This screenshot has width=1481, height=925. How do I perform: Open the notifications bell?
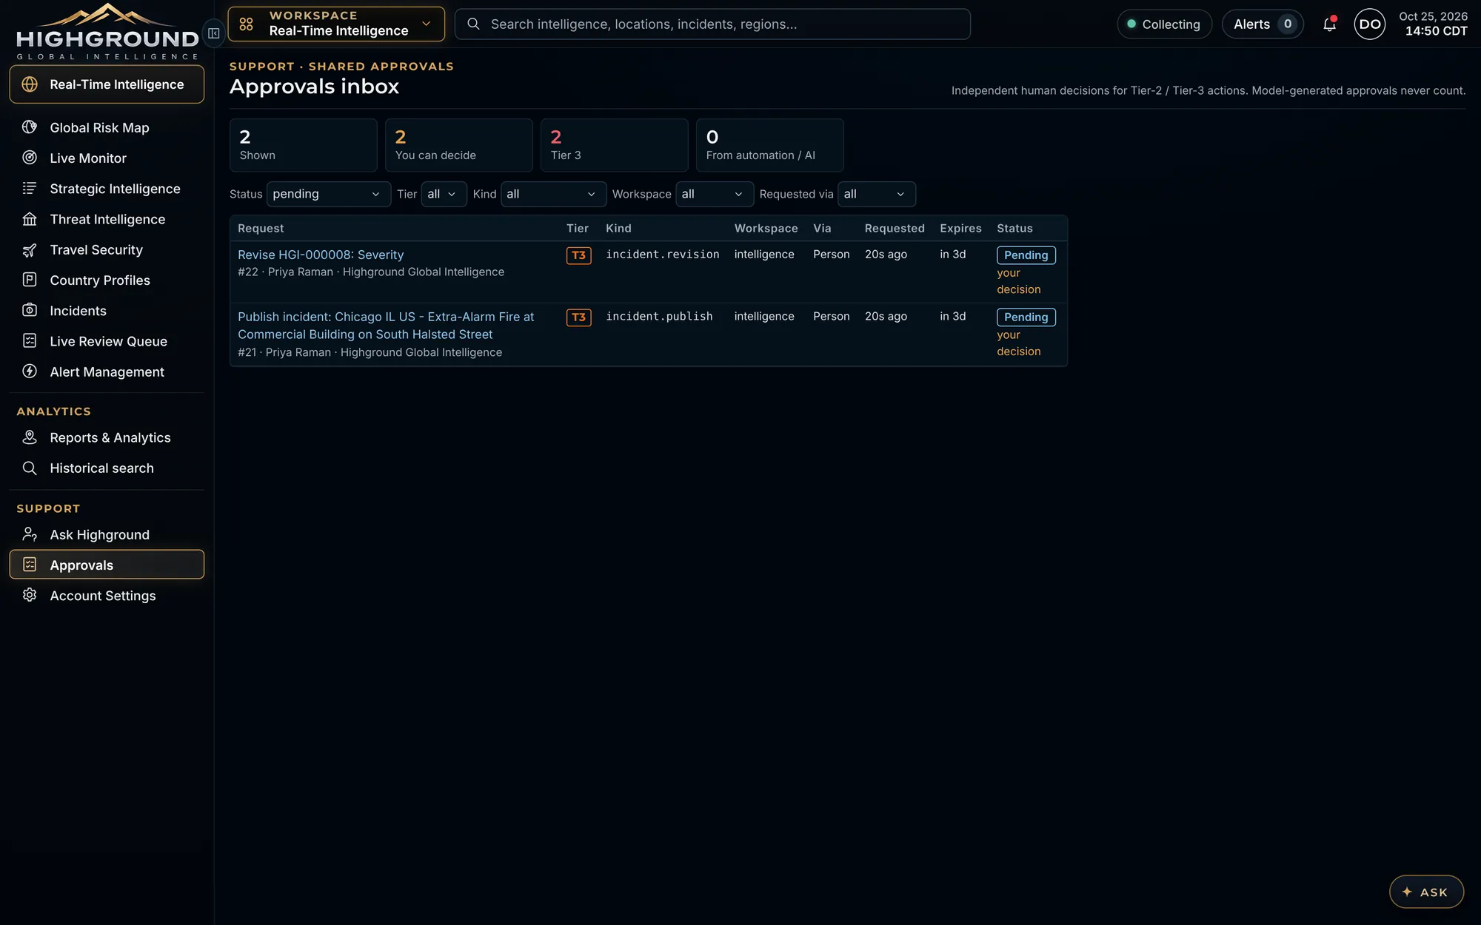coord(1329,24)
